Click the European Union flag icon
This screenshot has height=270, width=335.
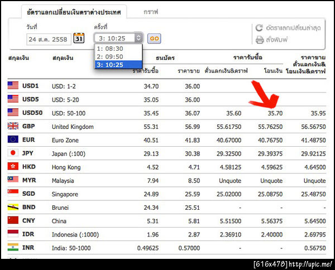(13, 139)
